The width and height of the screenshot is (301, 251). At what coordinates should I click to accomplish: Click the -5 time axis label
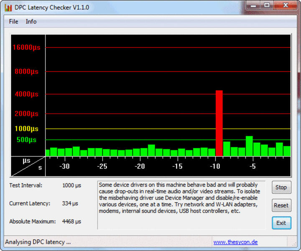click(253, 166)
